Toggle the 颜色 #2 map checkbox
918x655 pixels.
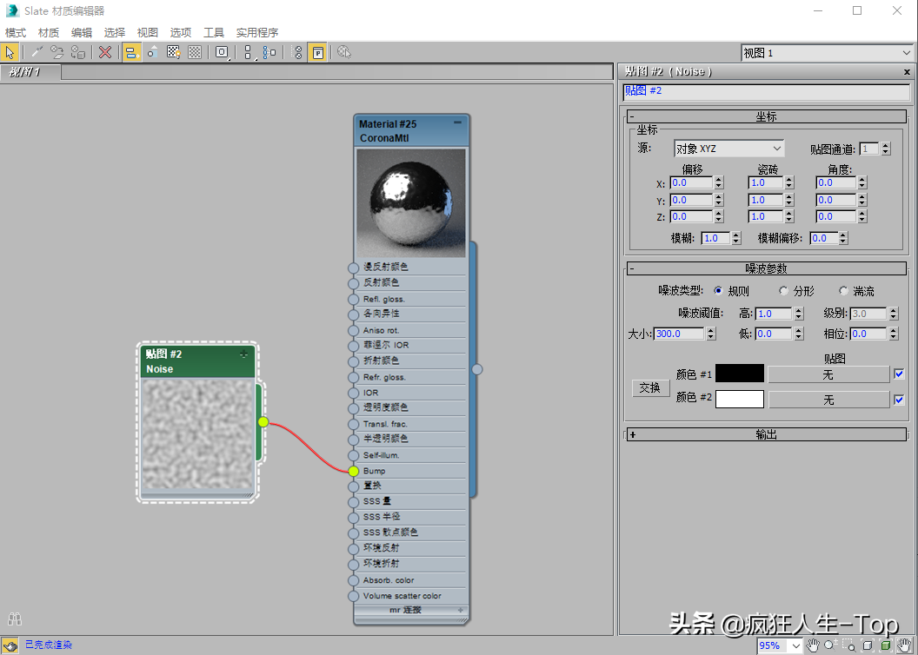899,400
